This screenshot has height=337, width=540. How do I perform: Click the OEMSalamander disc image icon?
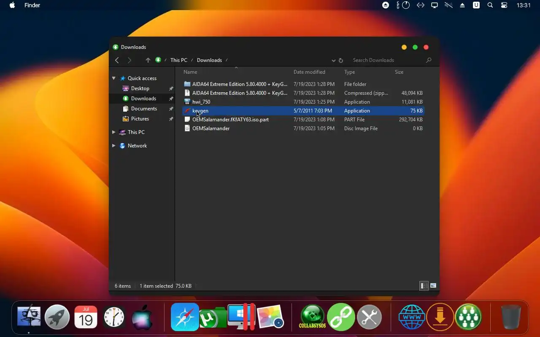tap(187, 128)
